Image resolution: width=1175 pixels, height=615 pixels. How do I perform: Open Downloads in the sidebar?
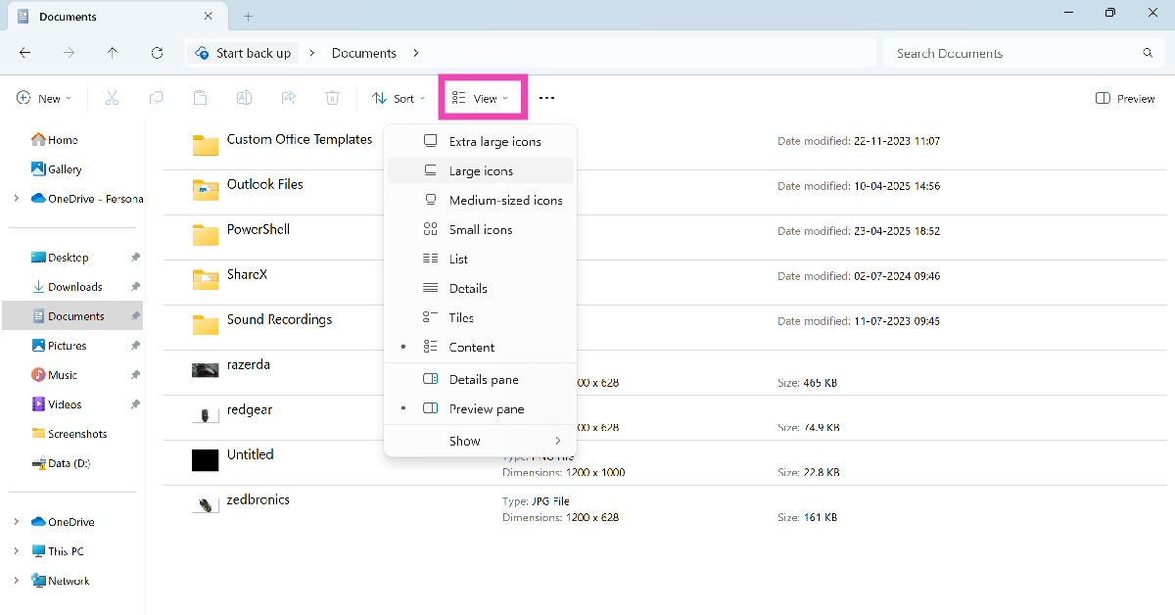coord(74,287)
